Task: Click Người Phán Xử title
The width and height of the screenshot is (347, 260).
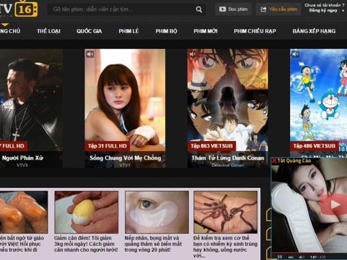Action: (23, 158)
